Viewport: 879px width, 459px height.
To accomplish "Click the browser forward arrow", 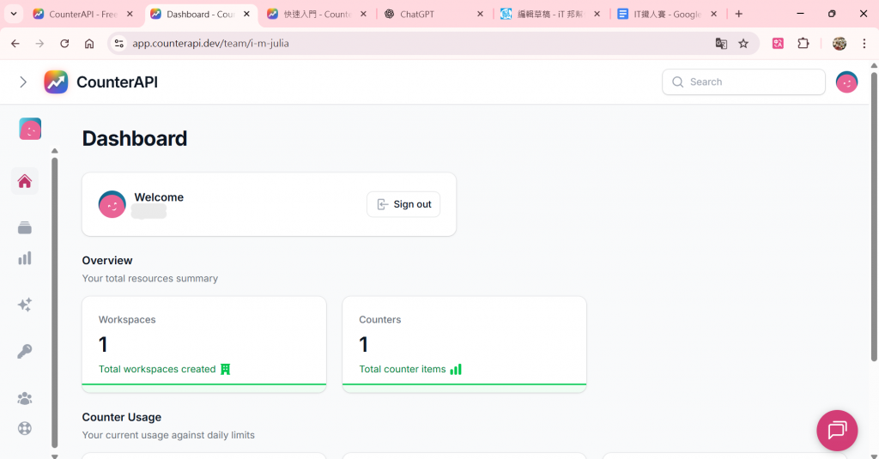I will (39, 43).
